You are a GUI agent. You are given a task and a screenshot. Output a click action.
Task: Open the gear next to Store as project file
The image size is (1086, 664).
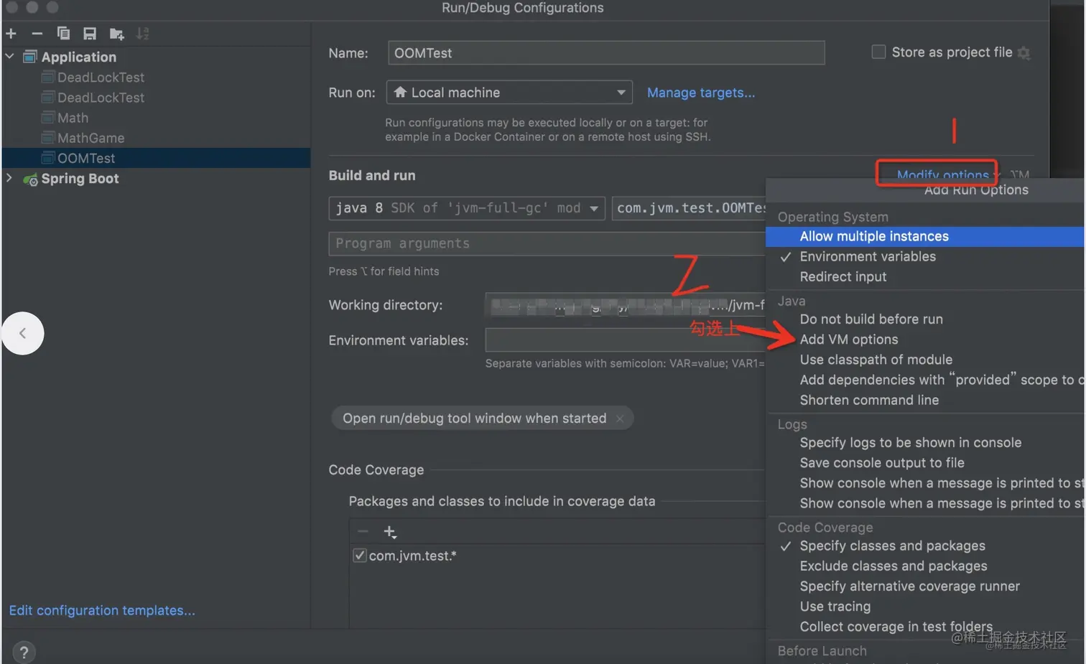click(x=1024, y=53)
